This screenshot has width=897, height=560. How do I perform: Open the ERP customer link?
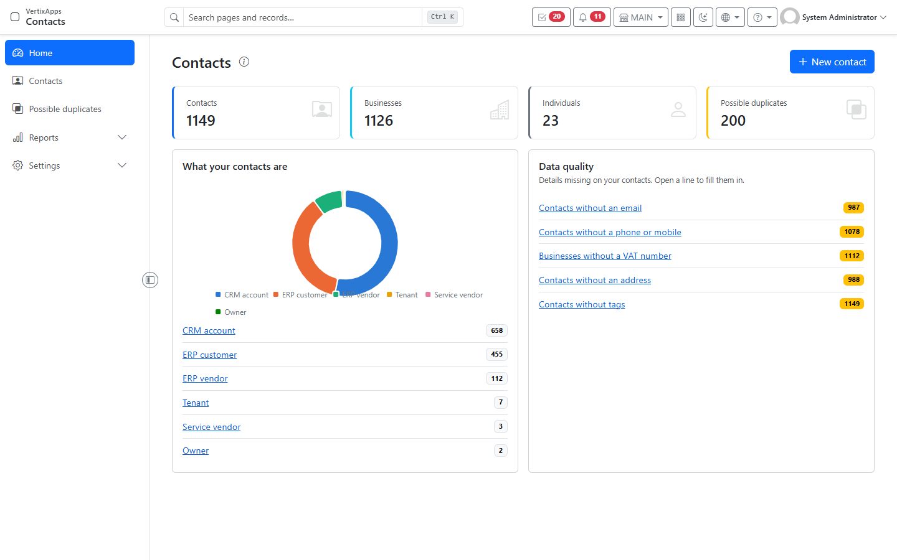(x=209, y=355)
